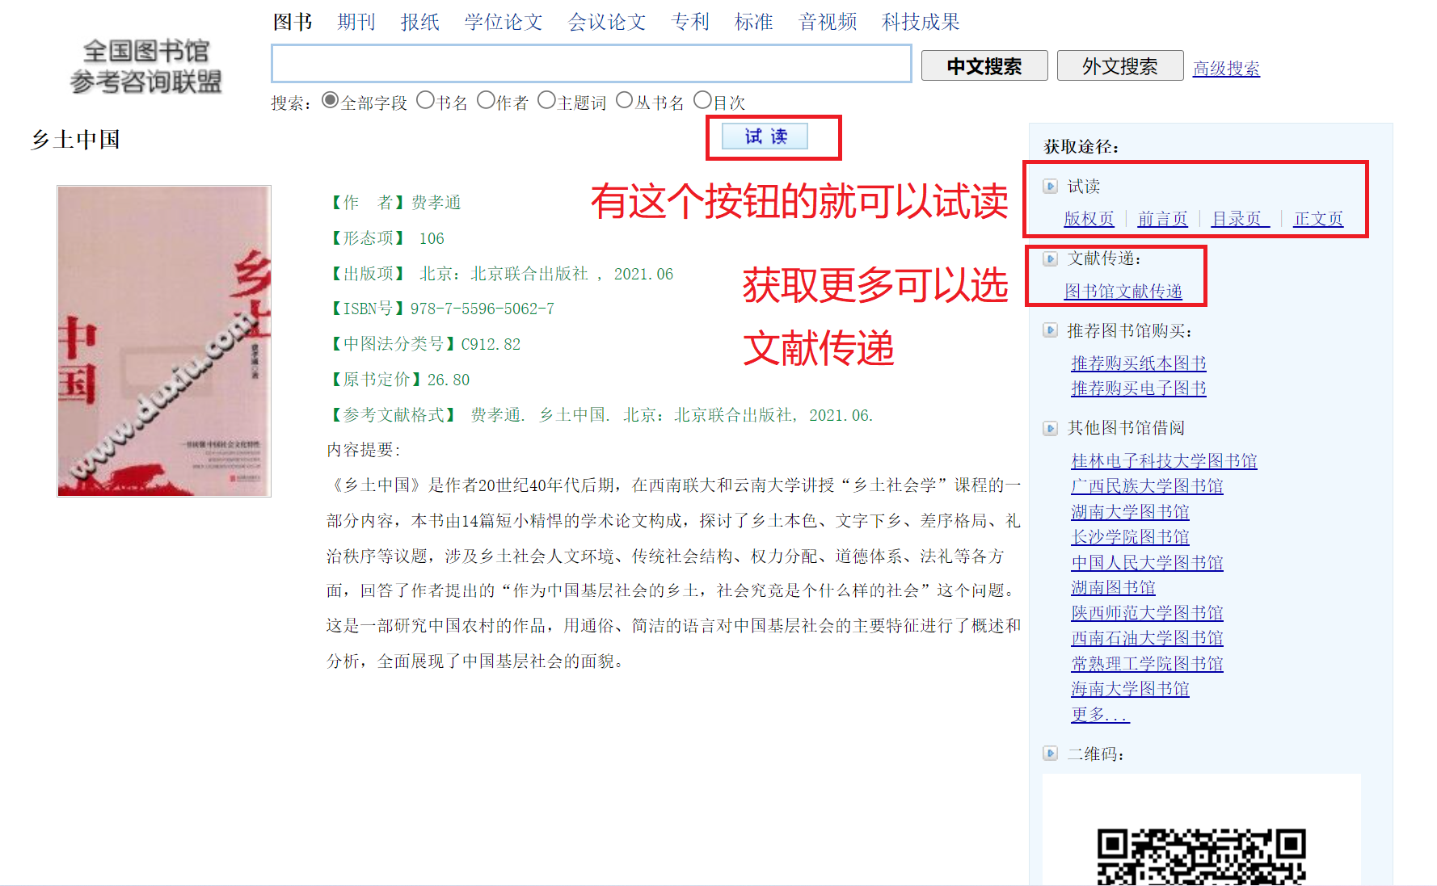Screen dimensions: 1437x886
Task: Click the 二维码 arrow icon
Action: 1050,754
